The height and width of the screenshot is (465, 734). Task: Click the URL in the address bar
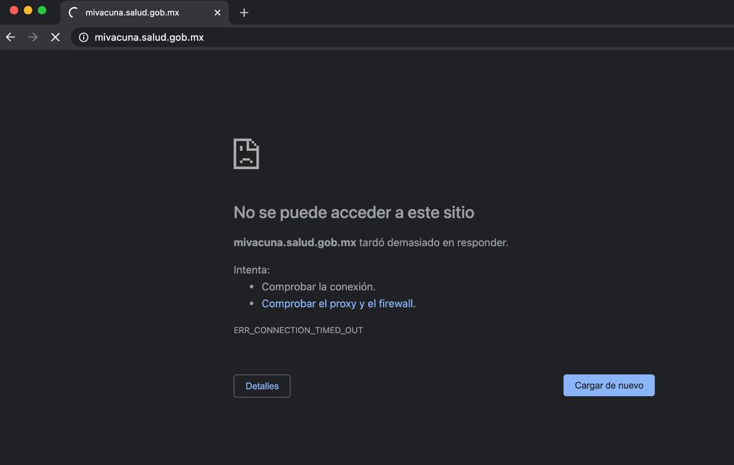click(149, 37)
